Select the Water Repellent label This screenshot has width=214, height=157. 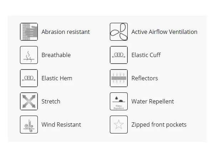pyautogui.click(x=153, y=102)
